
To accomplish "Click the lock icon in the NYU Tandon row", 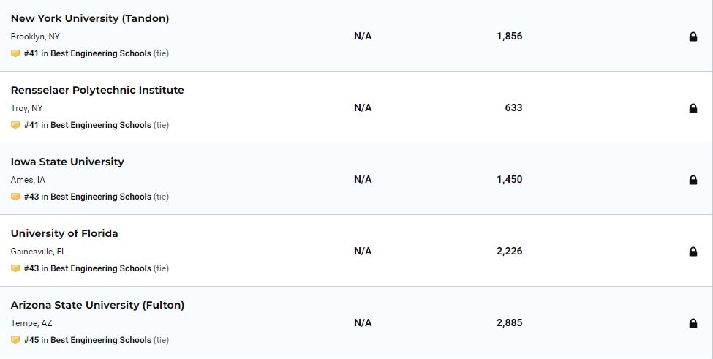I will coord(693,37).
